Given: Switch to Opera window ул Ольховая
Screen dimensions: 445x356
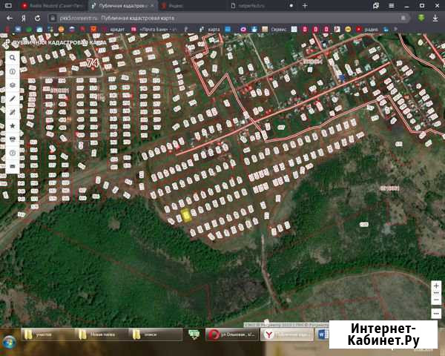Looking at the screenshot, I should [x=232, y=334].
